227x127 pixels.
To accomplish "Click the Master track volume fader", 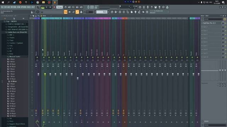I will 38,74.
